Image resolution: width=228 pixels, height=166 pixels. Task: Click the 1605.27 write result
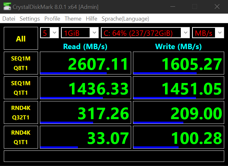coord(179,63)
